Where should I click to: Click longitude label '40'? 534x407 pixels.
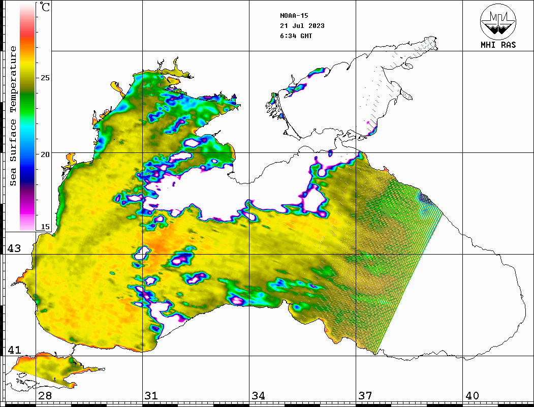pyautogui.click(x=472, y=396)
